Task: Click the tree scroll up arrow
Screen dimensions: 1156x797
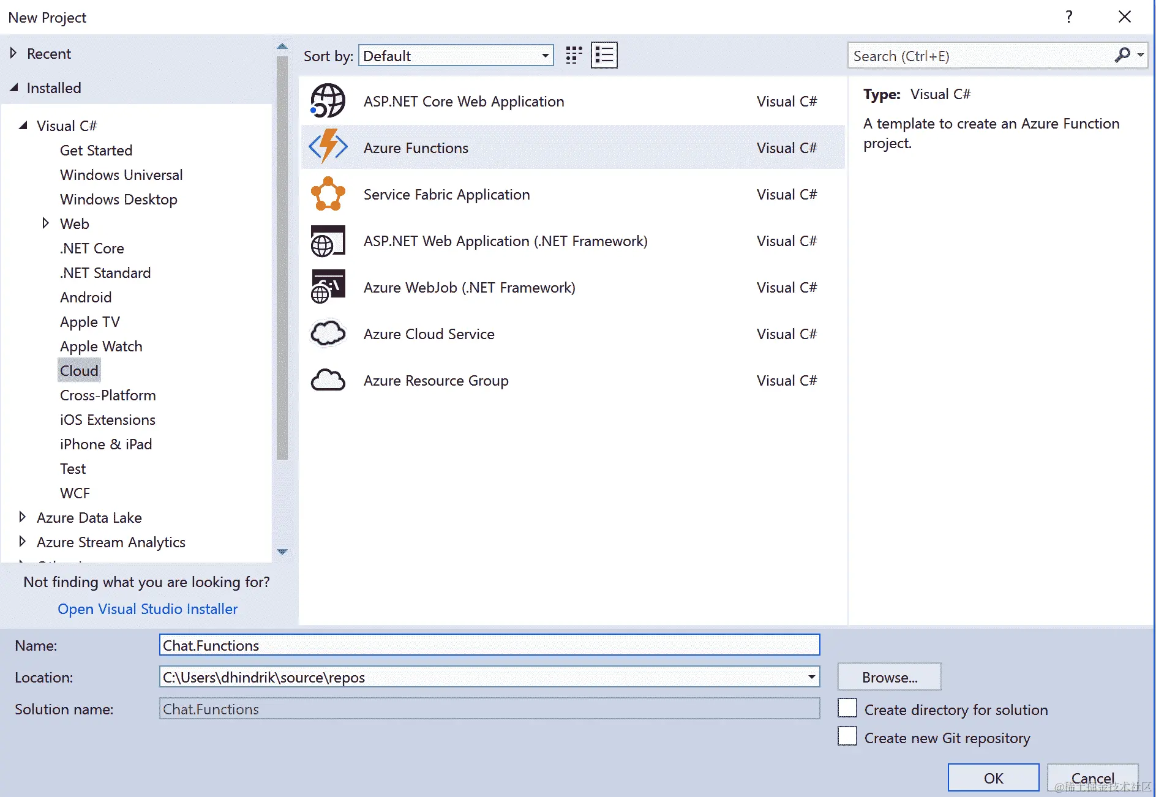Action: coord(282,46)
